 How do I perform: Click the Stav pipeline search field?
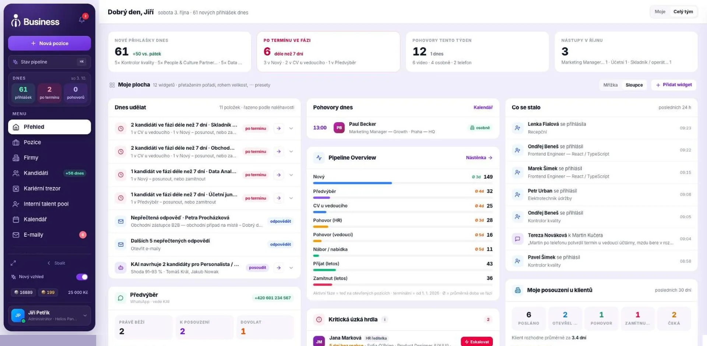(x=49, y=62)
